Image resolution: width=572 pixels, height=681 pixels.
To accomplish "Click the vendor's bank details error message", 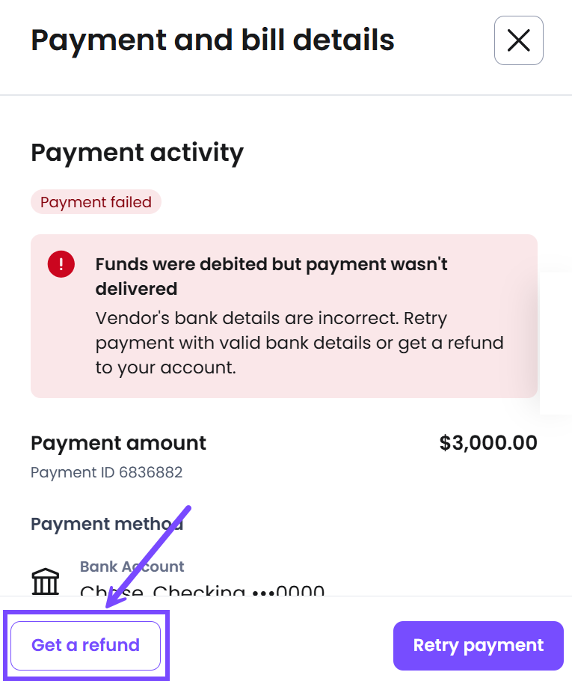I will coord(299,343).
